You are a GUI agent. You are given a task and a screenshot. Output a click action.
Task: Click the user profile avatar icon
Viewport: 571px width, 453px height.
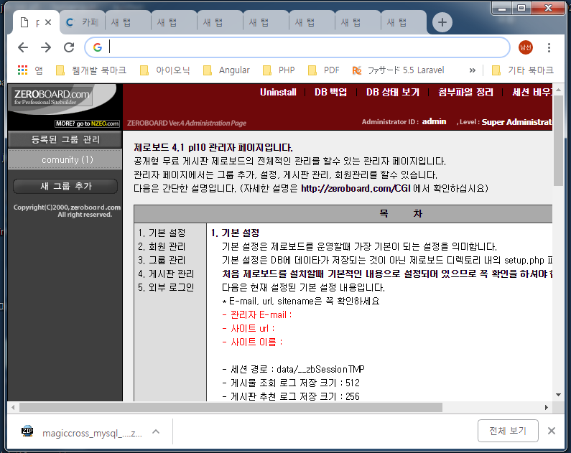[x=526, y=47]
